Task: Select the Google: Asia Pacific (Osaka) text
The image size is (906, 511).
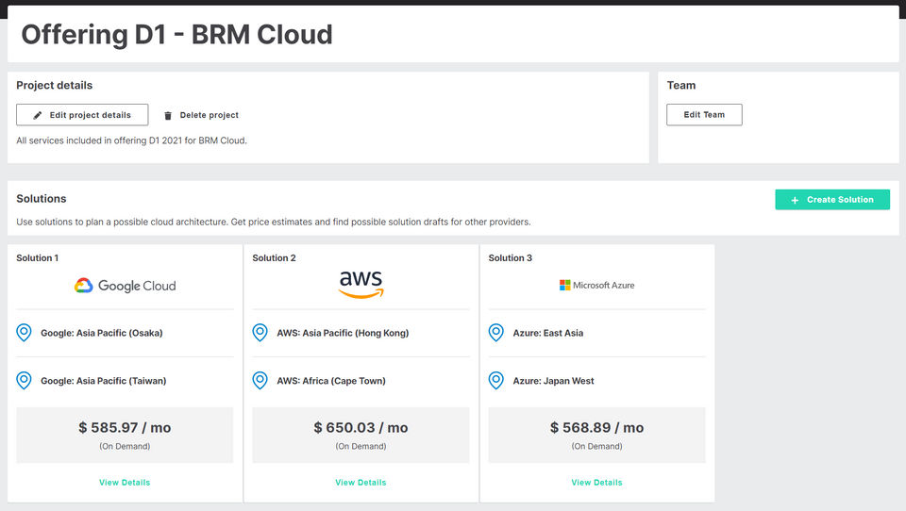Action: coord(102,333)
